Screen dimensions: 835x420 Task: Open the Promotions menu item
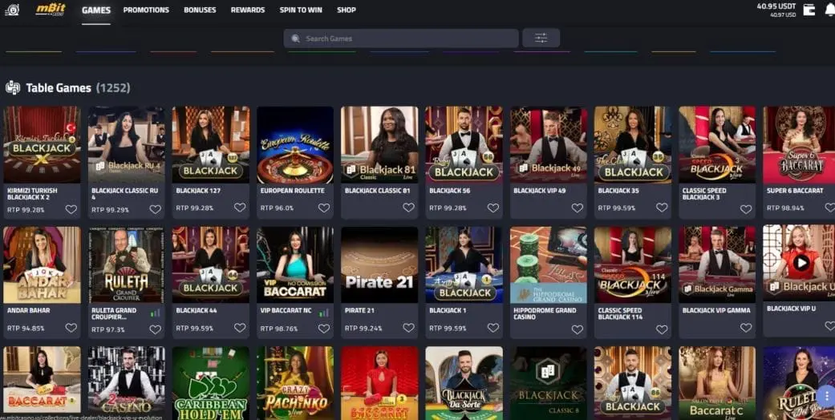(146, 10)
